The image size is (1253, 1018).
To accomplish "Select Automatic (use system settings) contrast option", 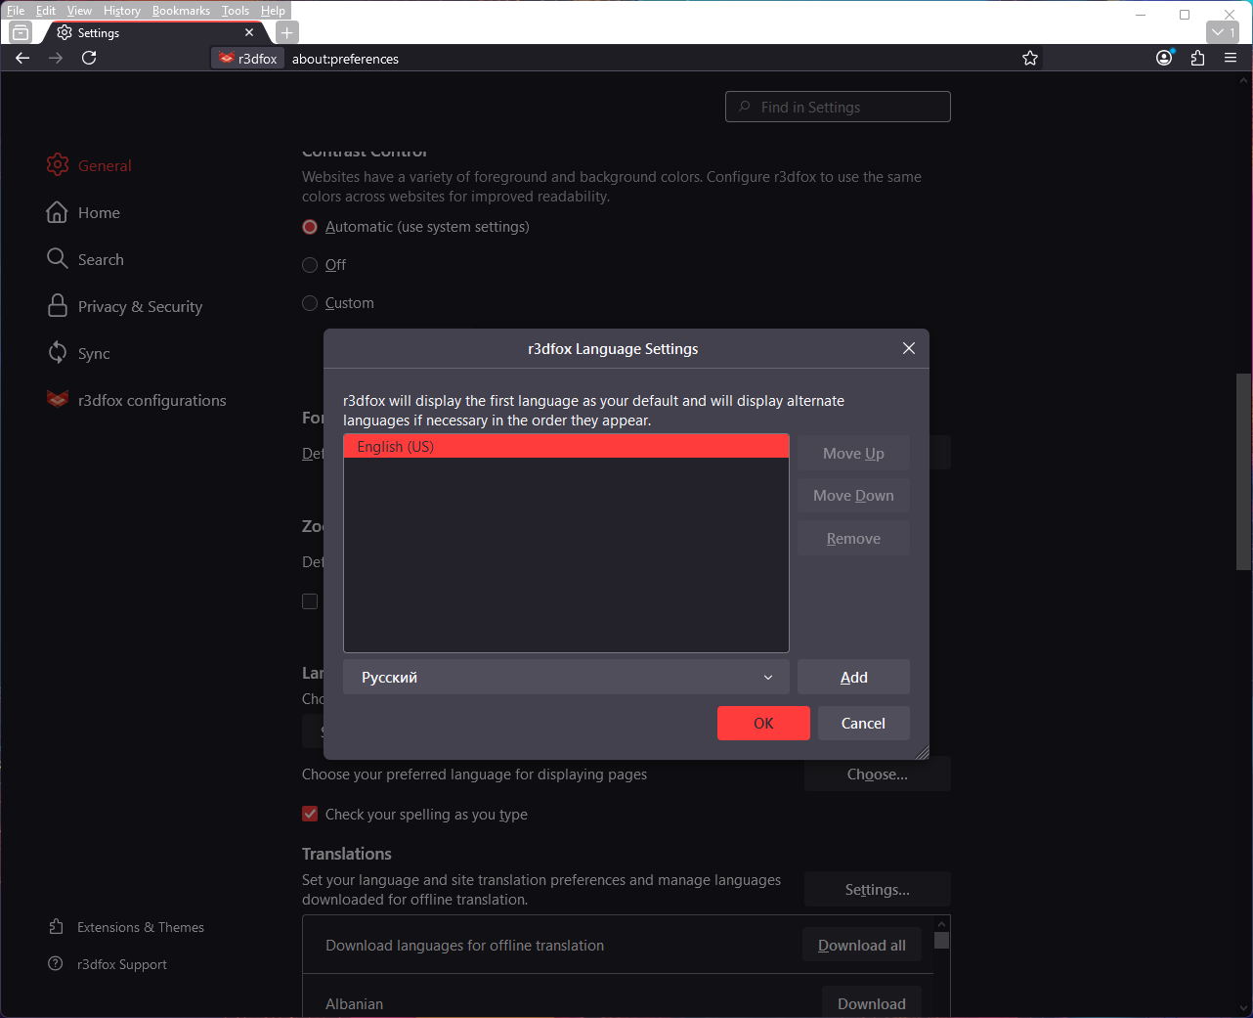I will click(x=310, y=227).
